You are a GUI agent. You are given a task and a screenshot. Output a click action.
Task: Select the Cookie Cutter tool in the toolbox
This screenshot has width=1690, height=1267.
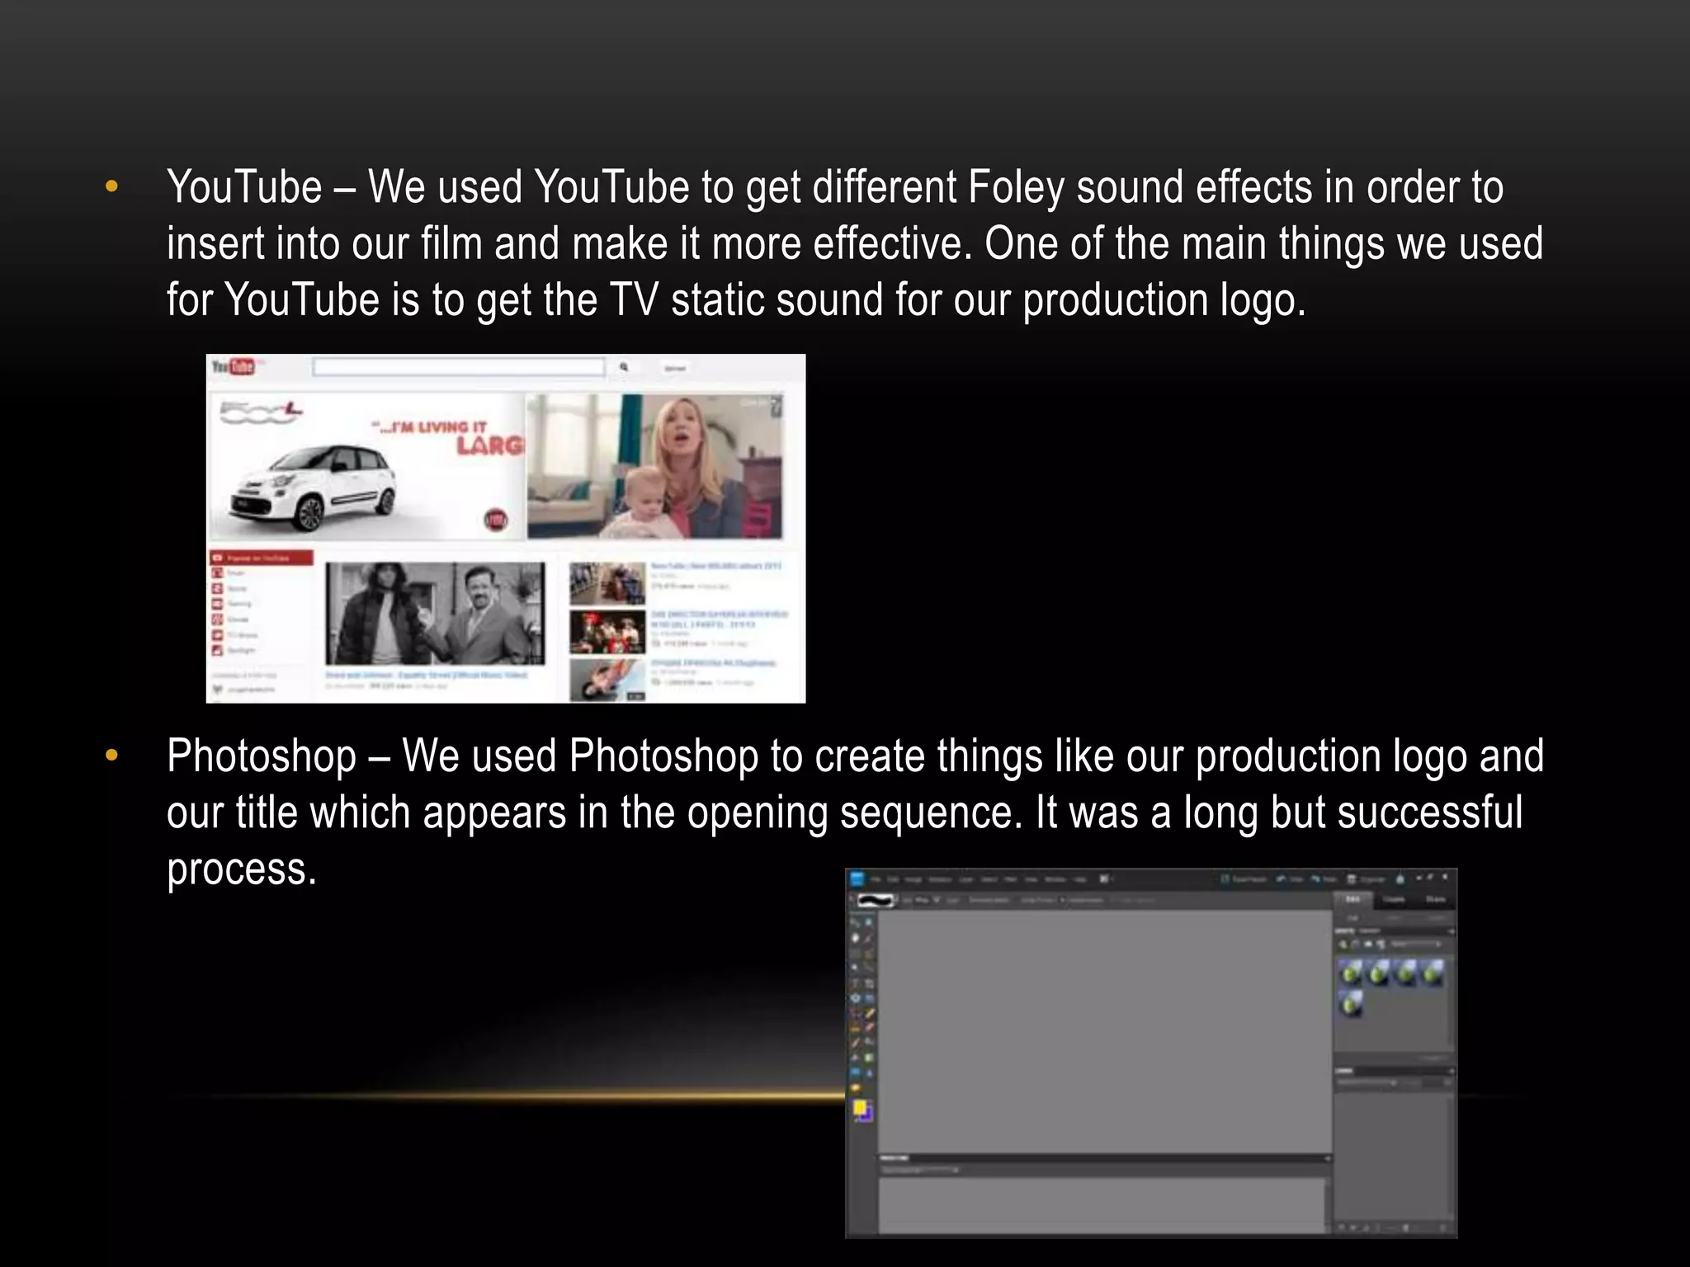click(x=855, y=998)
